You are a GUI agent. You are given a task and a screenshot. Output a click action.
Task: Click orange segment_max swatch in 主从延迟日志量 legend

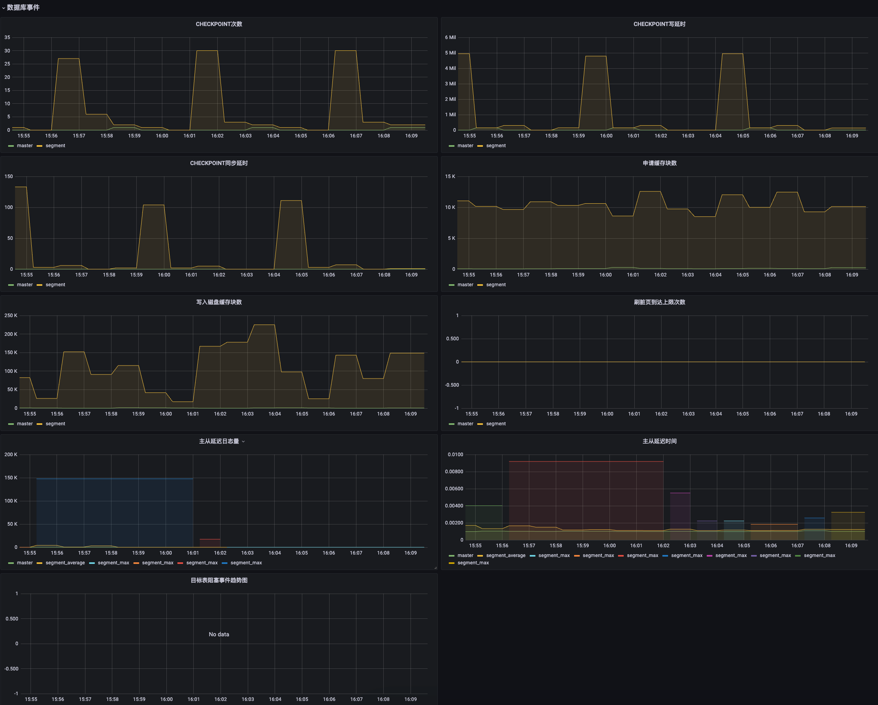136,563
